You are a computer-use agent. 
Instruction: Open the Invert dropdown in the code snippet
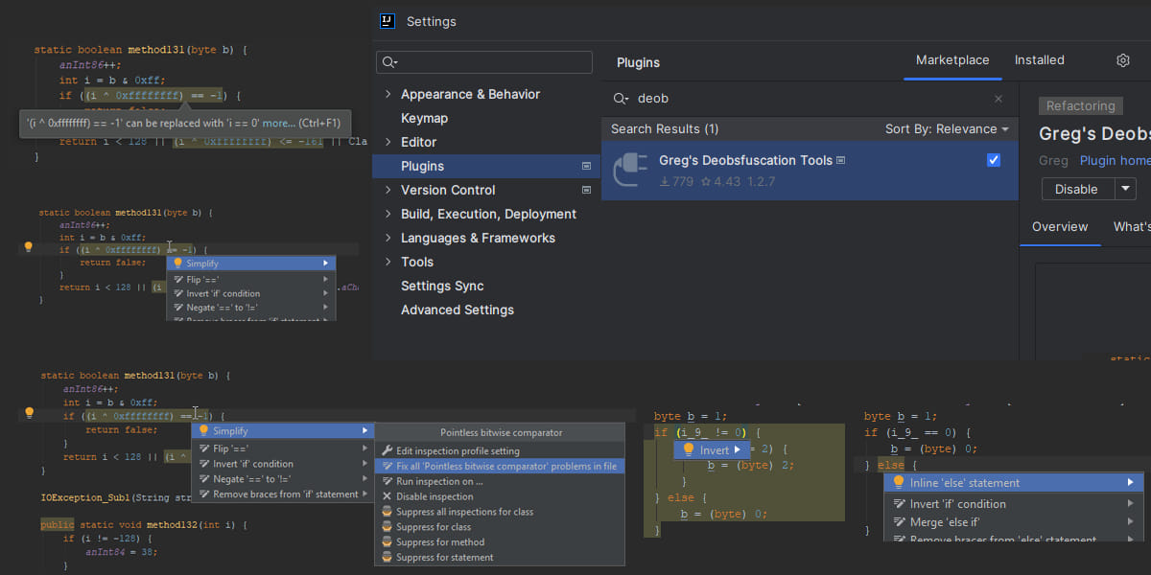click(712, 449)
